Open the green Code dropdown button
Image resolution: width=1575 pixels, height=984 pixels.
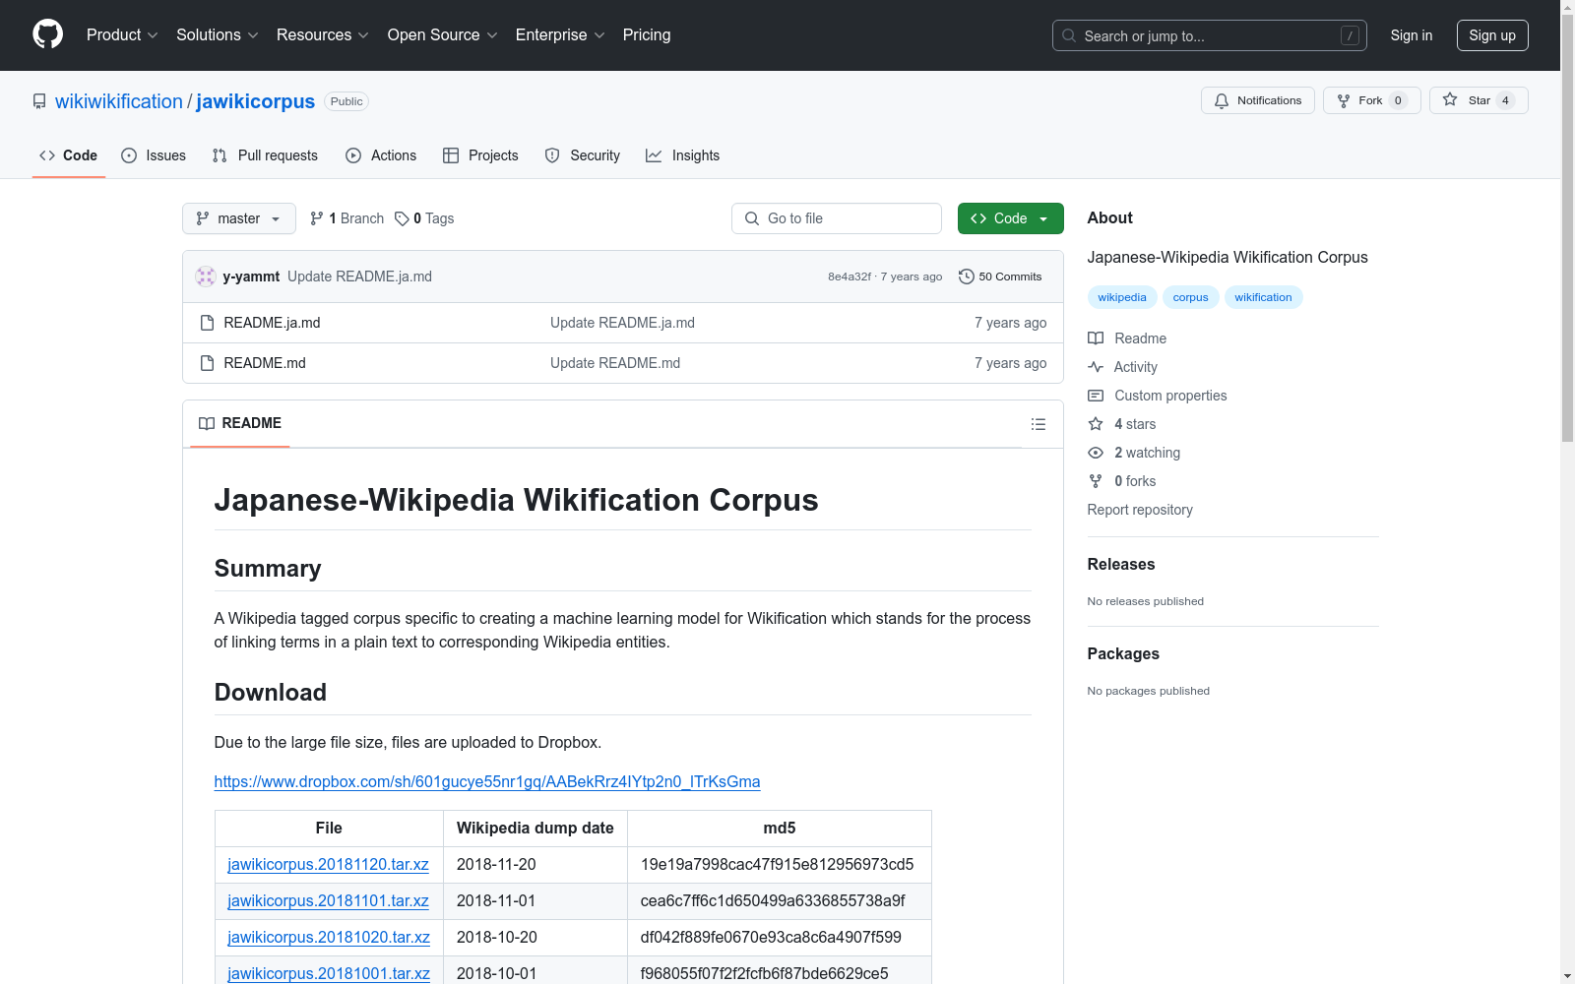(x=1011, y=218)
